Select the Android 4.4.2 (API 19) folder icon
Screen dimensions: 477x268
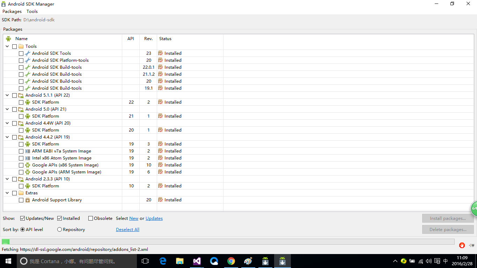point(21,137)
